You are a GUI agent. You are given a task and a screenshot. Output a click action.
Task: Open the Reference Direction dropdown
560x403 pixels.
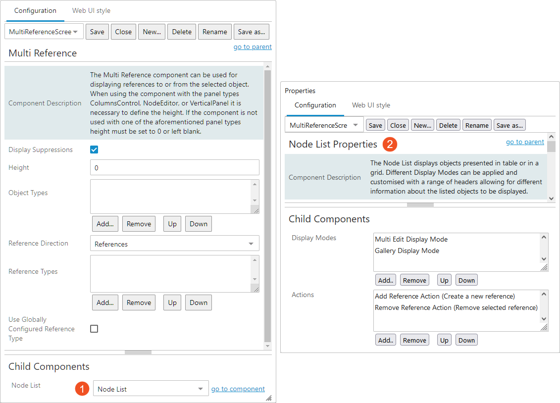[x=174, y=244]
